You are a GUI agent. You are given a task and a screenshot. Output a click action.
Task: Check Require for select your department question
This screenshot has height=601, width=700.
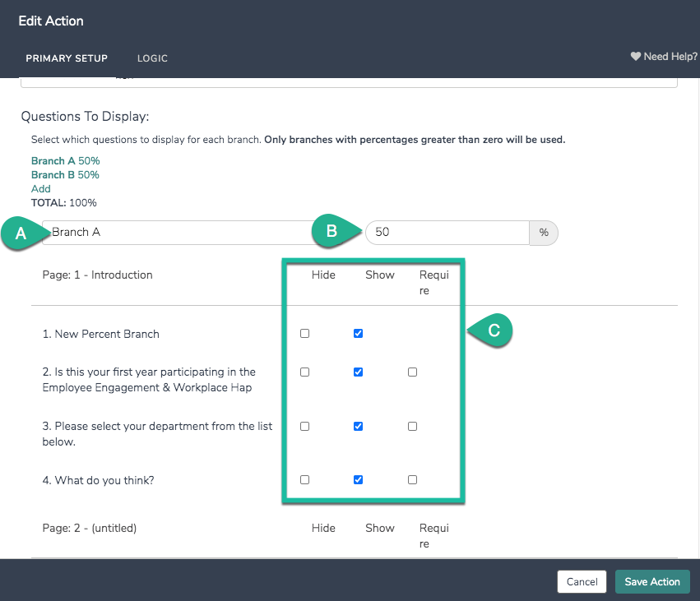point(412,427)
